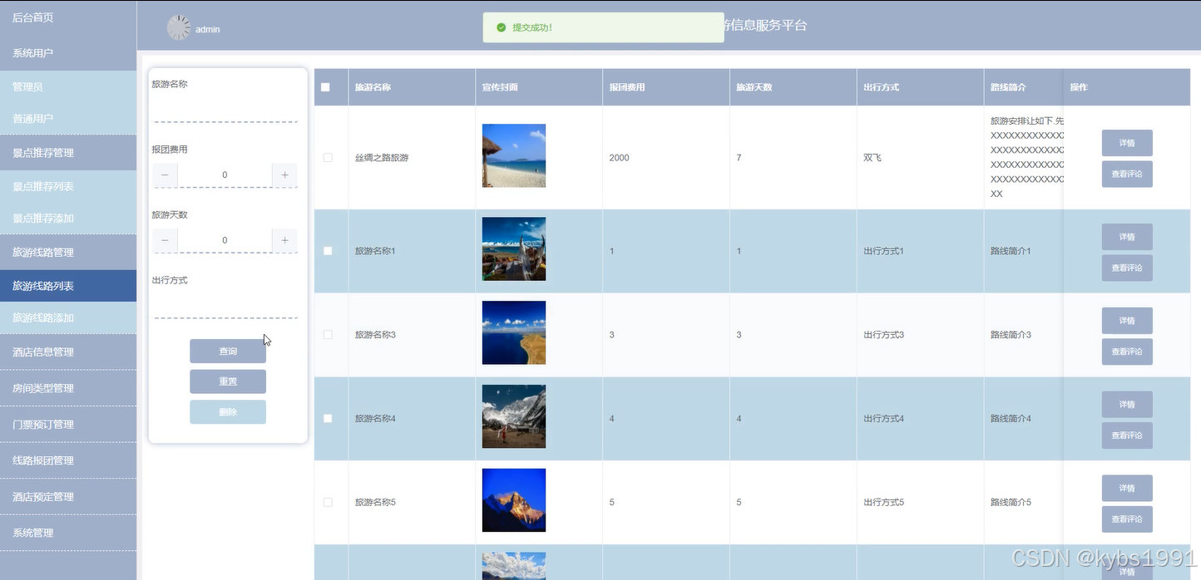
Task: Toggle the select-all checkbox in table header
Action: [x=325, y=87]
